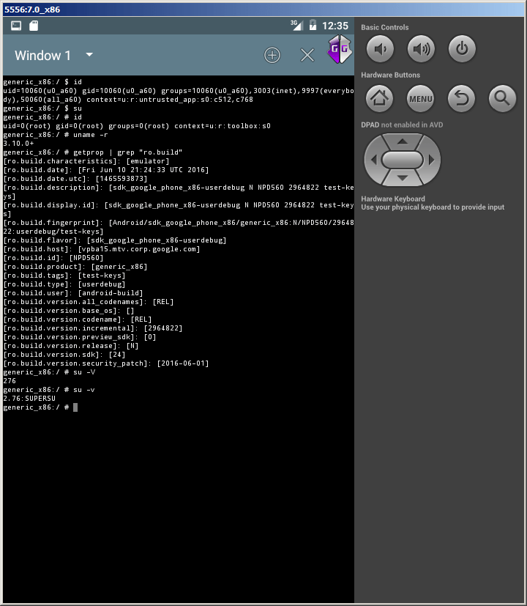Click the emulator power button

click(x=462, y=48)
